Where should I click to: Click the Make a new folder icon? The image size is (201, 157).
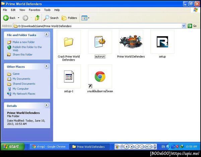click(9, 42)
